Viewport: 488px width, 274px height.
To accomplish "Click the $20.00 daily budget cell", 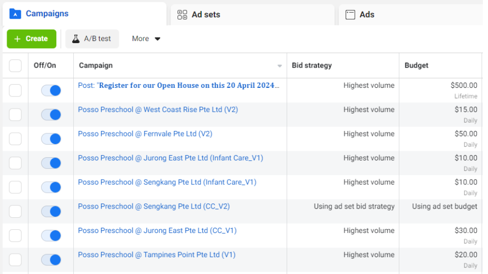I will (466, 255).
